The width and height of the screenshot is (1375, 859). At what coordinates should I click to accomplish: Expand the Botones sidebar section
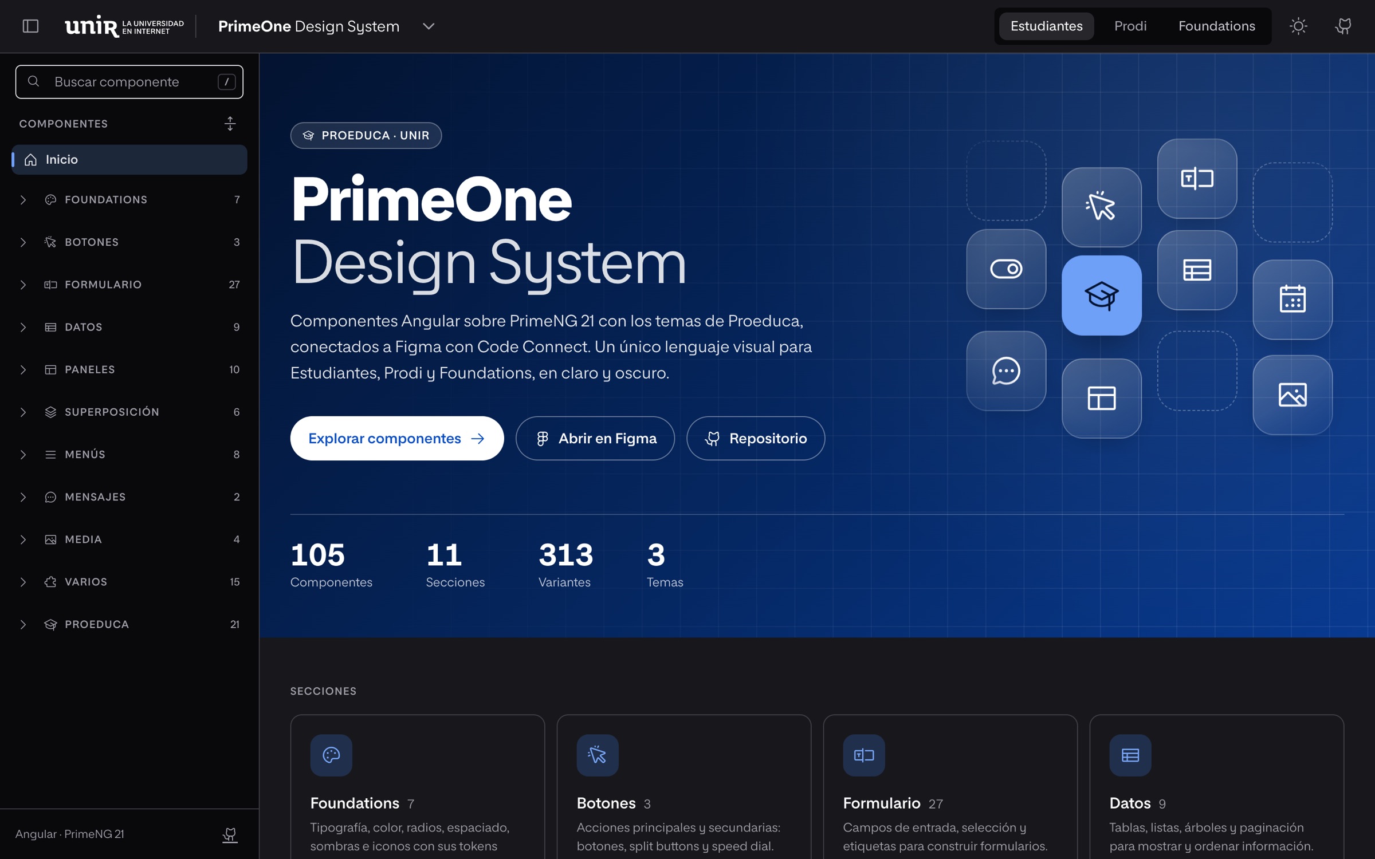129,242
